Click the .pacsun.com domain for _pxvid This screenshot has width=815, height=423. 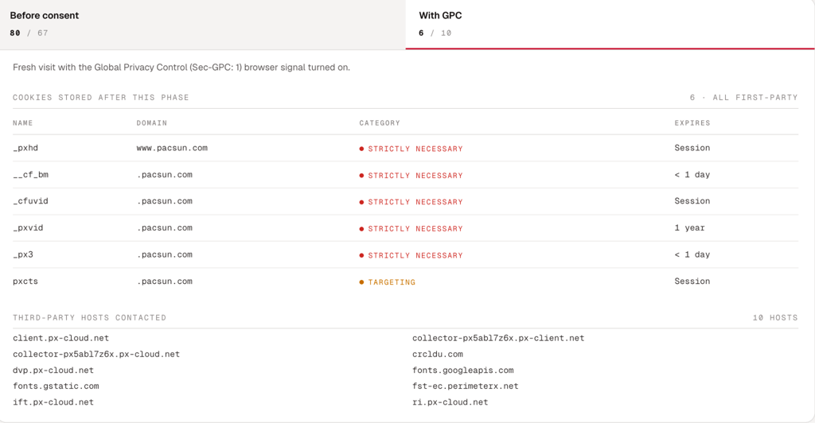(x=165, y=228)
